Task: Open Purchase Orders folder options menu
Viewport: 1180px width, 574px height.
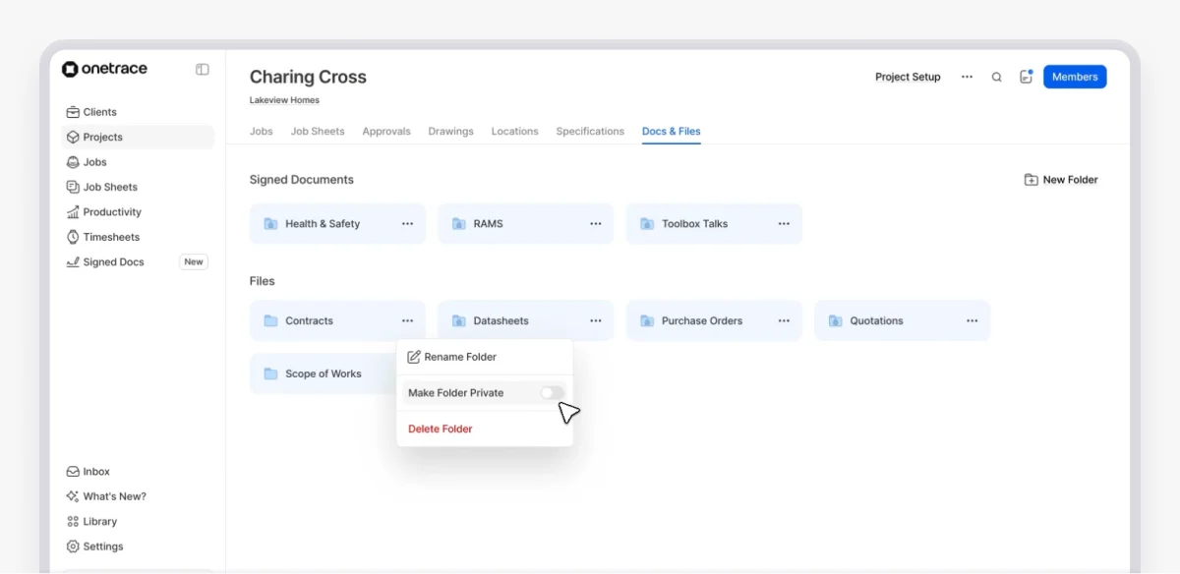Action: pyautogui.click(x=784, y=320)
